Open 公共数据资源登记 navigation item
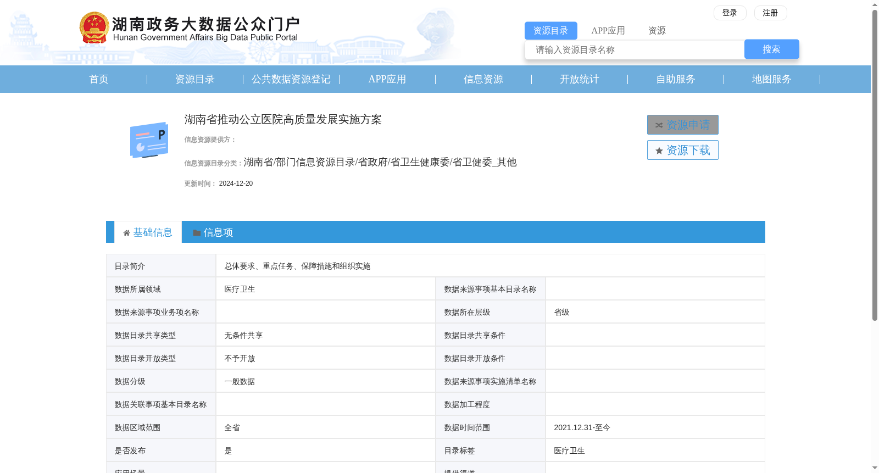The image size is (879, 473). coord(291,79)
